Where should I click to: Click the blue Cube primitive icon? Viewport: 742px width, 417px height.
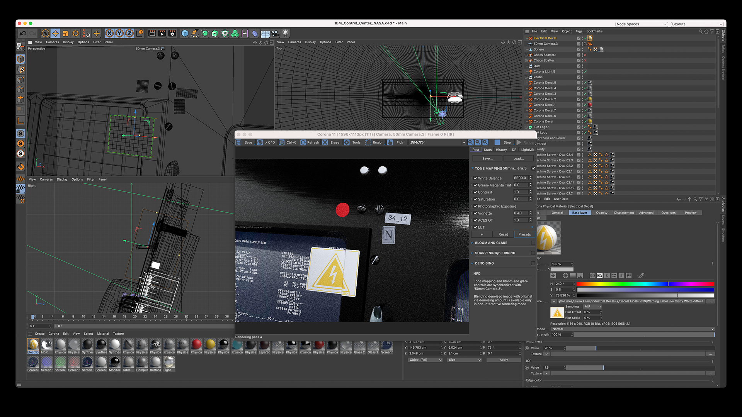[x=185, y=34]
